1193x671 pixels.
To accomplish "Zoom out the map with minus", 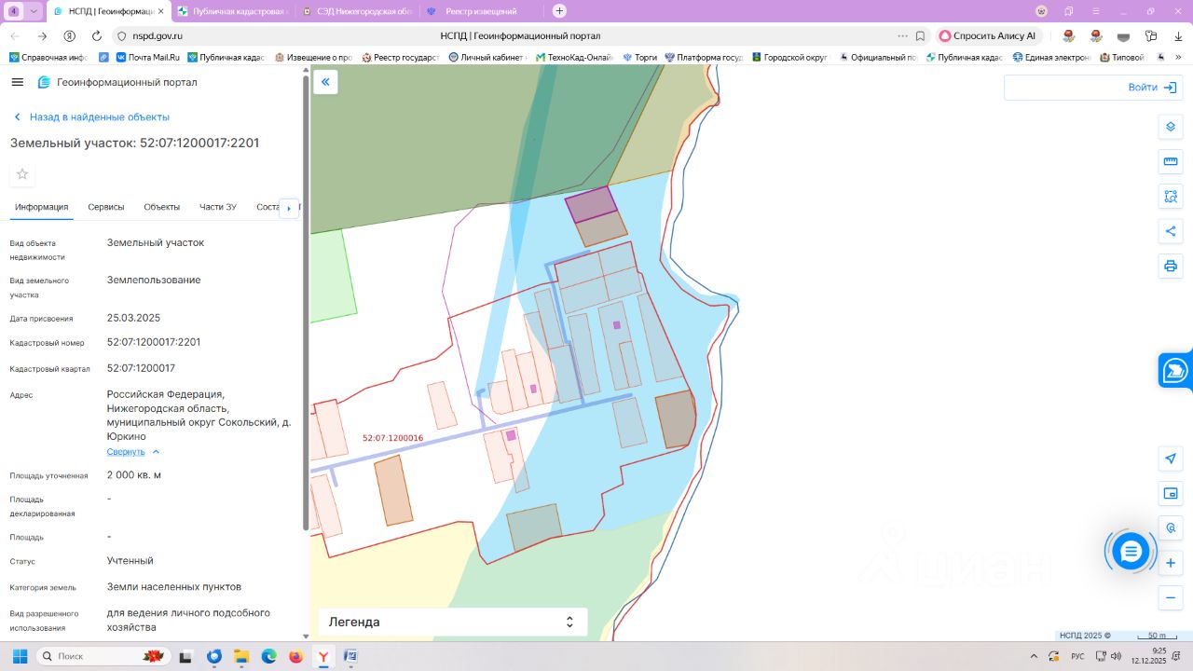I will pos(1171,597).
